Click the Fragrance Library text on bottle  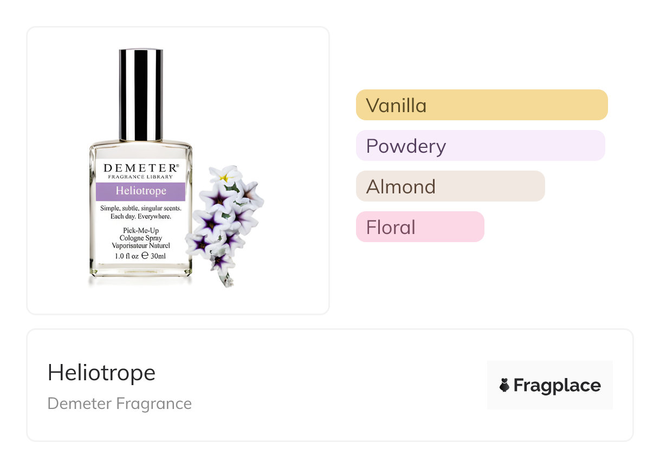click(x=141, y=177)
